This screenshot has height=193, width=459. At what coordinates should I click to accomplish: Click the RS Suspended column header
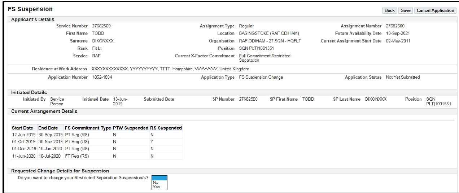pos(166,128)
